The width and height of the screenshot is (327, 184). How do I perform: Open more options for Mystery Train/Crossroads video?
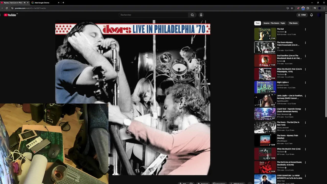tap(305, 43)
